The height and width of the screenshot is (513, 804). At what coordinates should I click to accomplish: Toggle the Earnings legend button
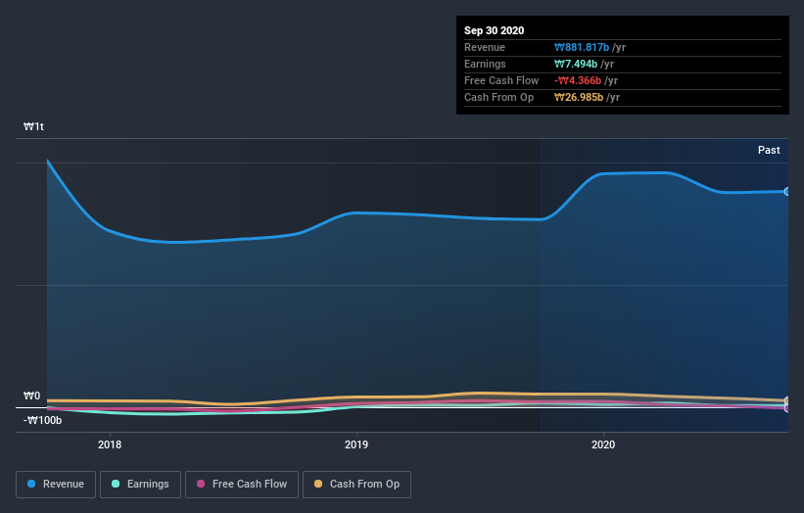(140, 485)
